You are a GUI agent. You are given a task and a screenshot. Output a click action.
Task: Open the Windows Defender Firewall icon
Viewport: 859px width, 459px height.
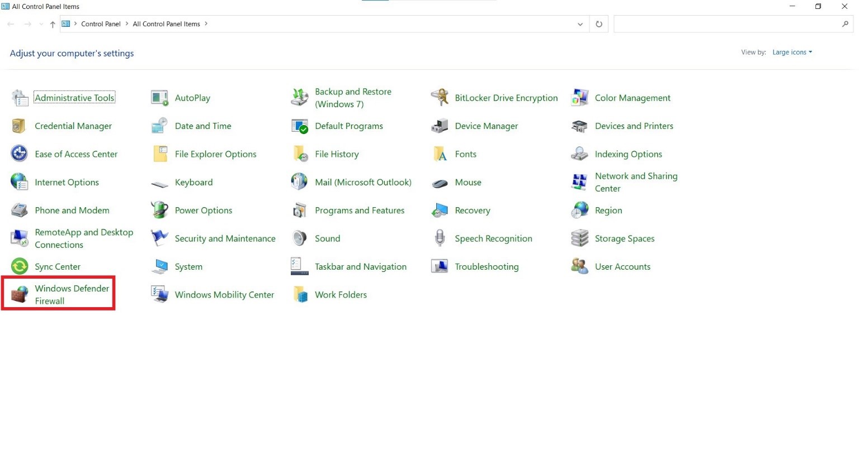tap(20, 294)
